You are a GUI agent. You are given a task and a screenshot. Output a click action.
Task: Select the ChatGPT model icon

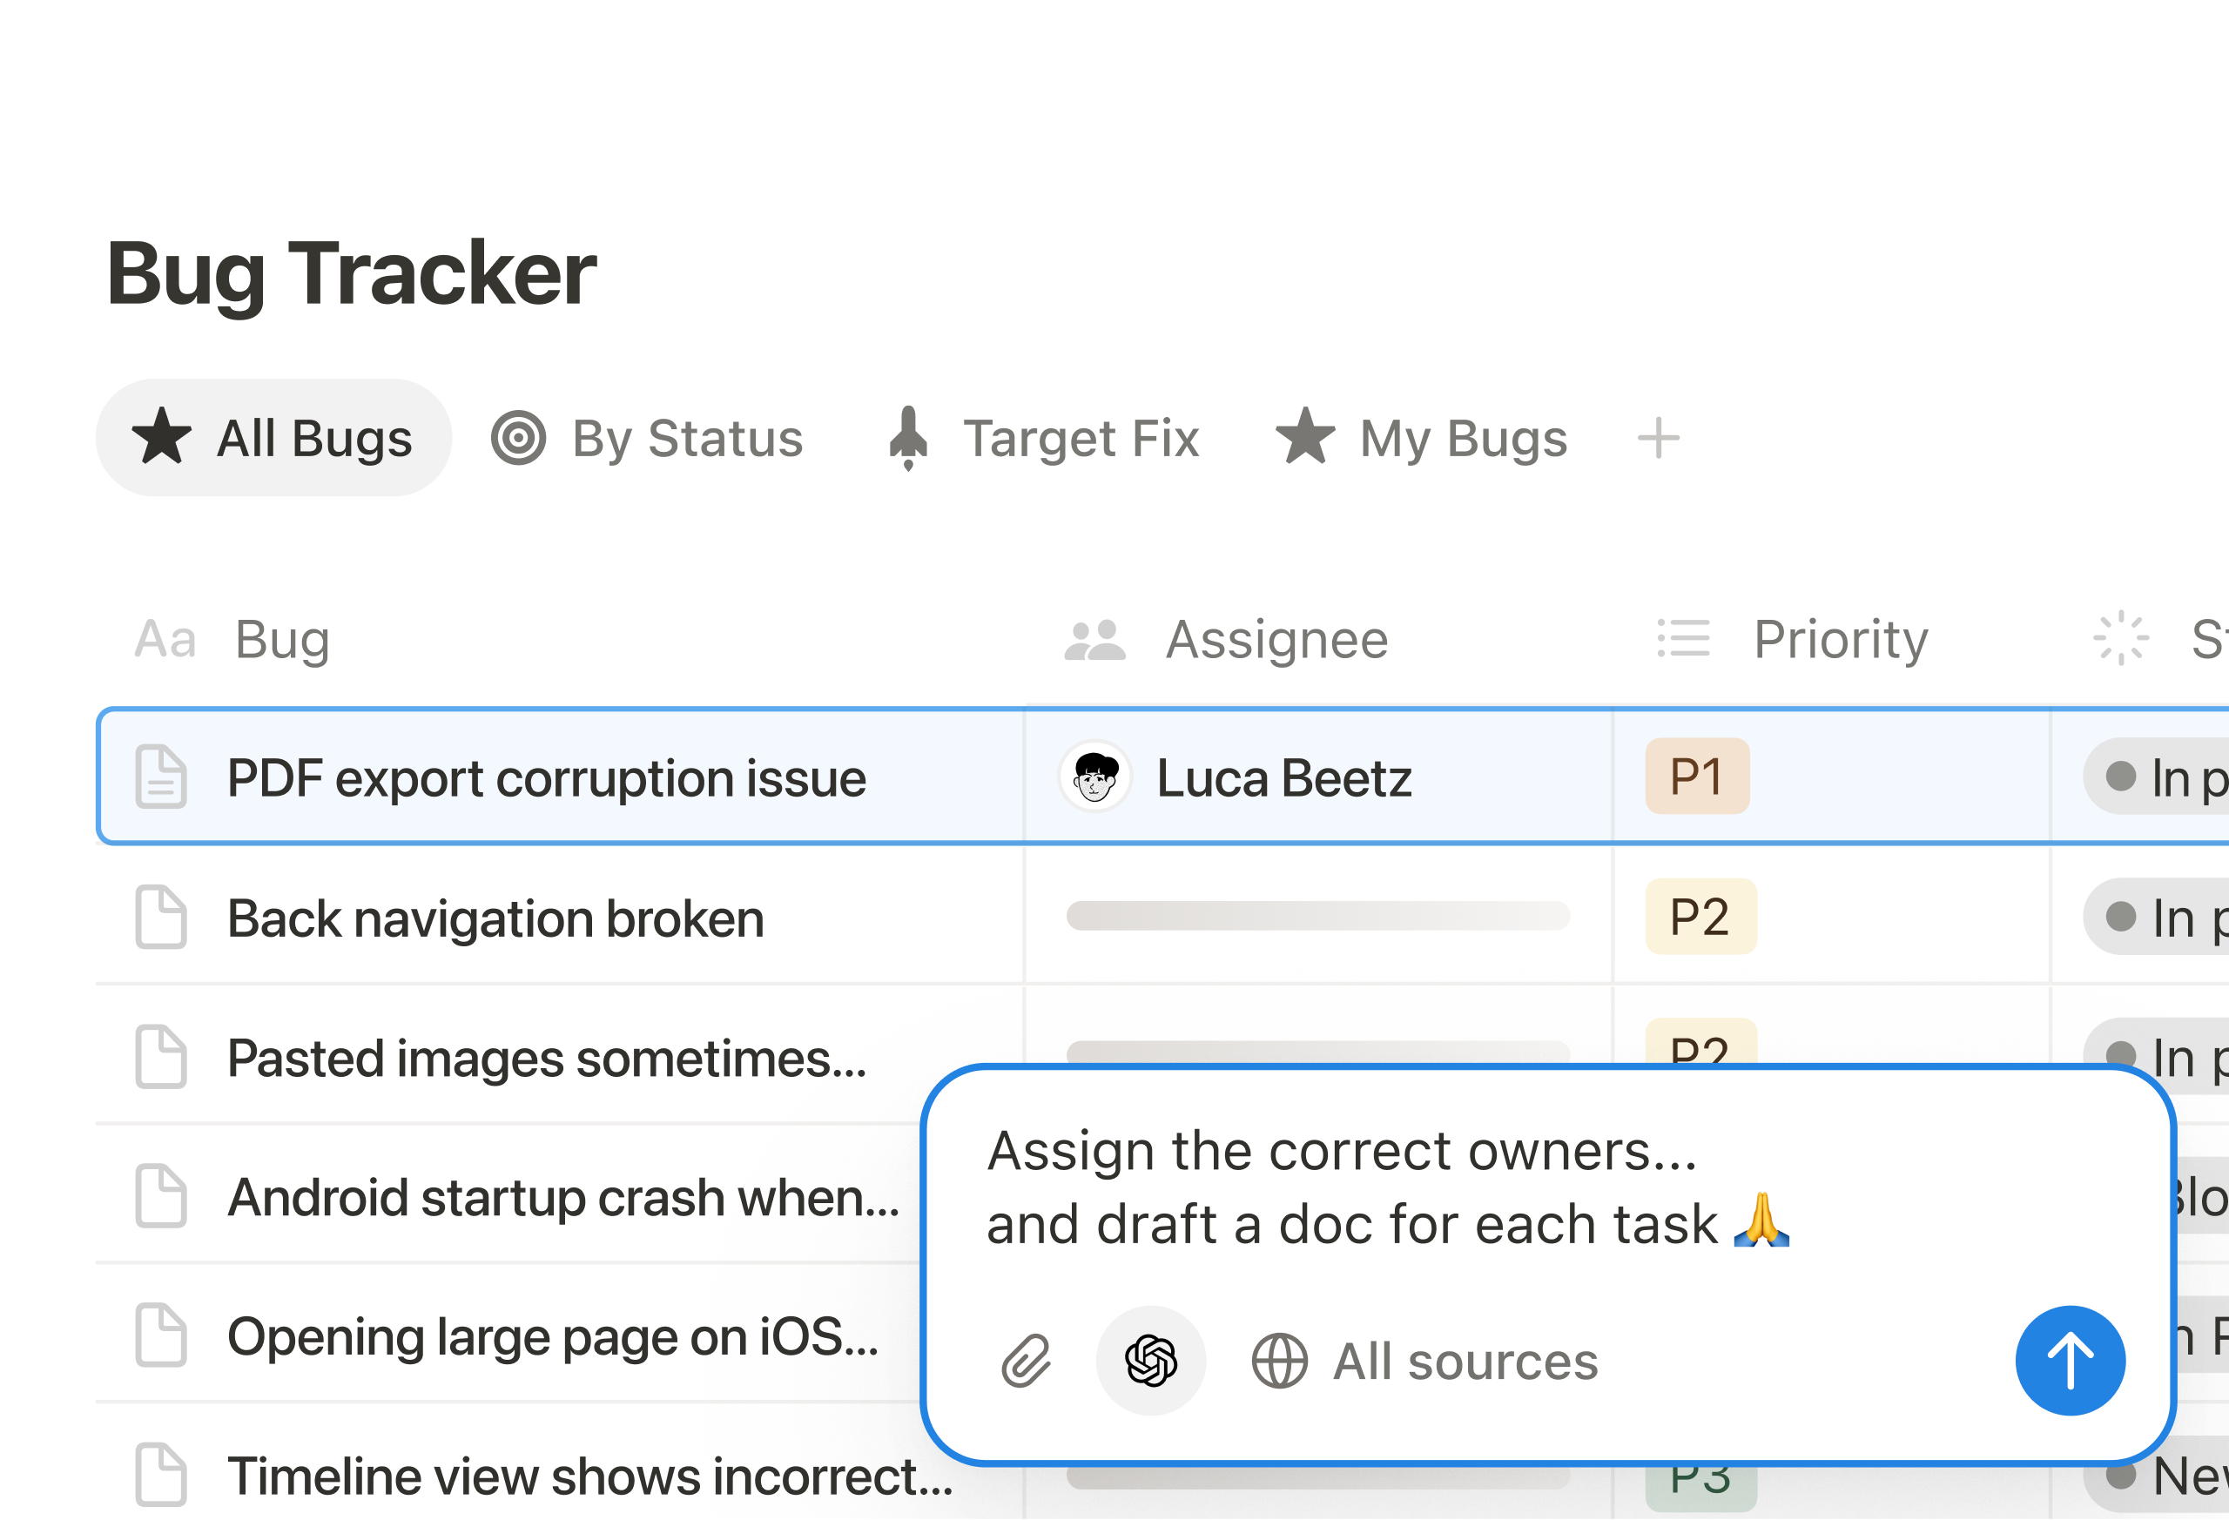tap(1151, 1361)
